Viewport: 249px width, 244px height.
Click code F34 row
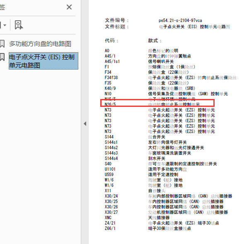point(147,72)
